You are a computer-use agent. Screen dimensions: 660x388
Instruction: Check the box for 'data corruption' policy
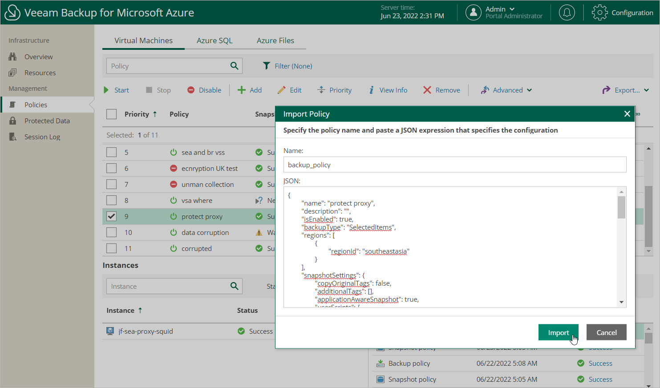click(112, 232)
